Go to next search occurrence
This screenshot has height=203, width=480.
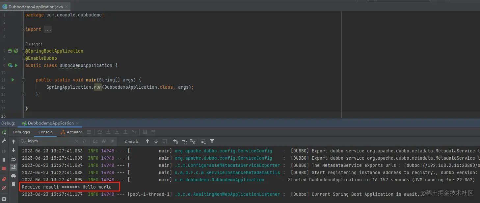pos(156,141)
